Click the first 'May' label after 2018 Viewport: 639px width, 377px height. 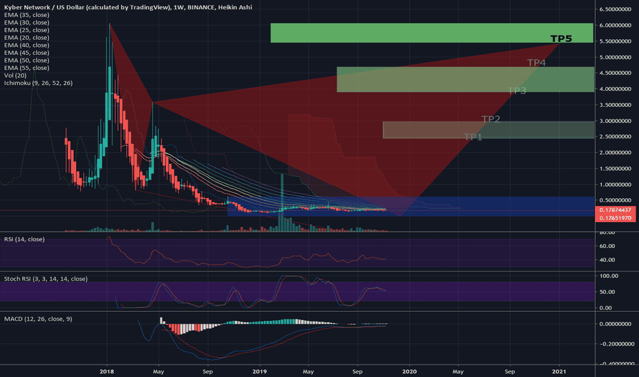coord(158,372)
